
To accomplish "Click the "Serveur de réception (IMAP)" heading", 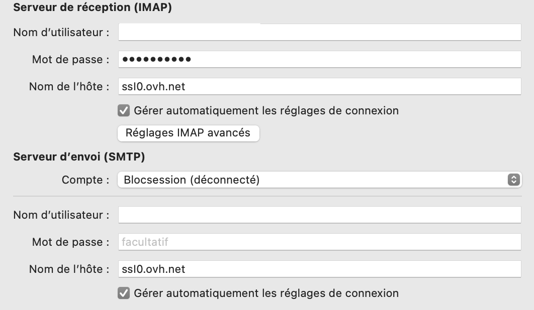I will pyautogui.click(x=93, y=8).
